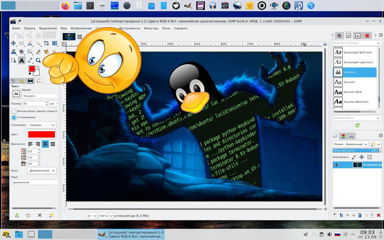384x240 pixels.
Task: Create a new layer
Action: pos(335,215)
